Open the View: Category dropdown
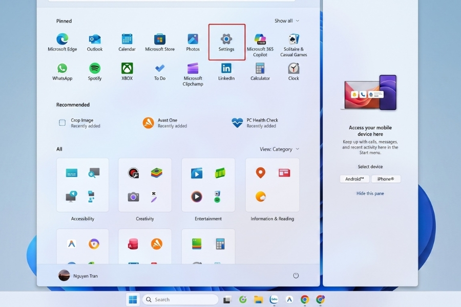Screen dimensions: 461x307 pos(279,149)
